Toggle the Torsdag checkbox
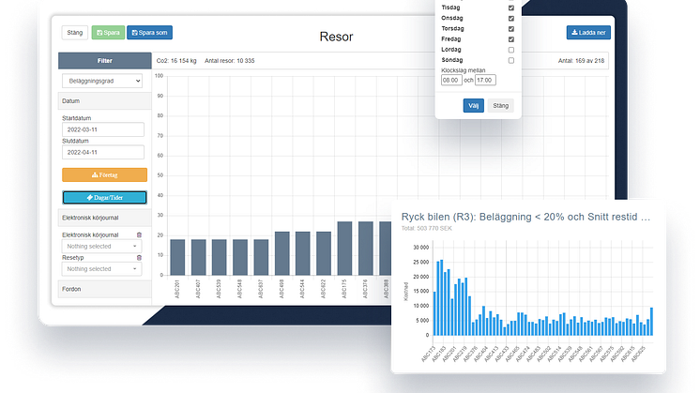 click(511, 28)
